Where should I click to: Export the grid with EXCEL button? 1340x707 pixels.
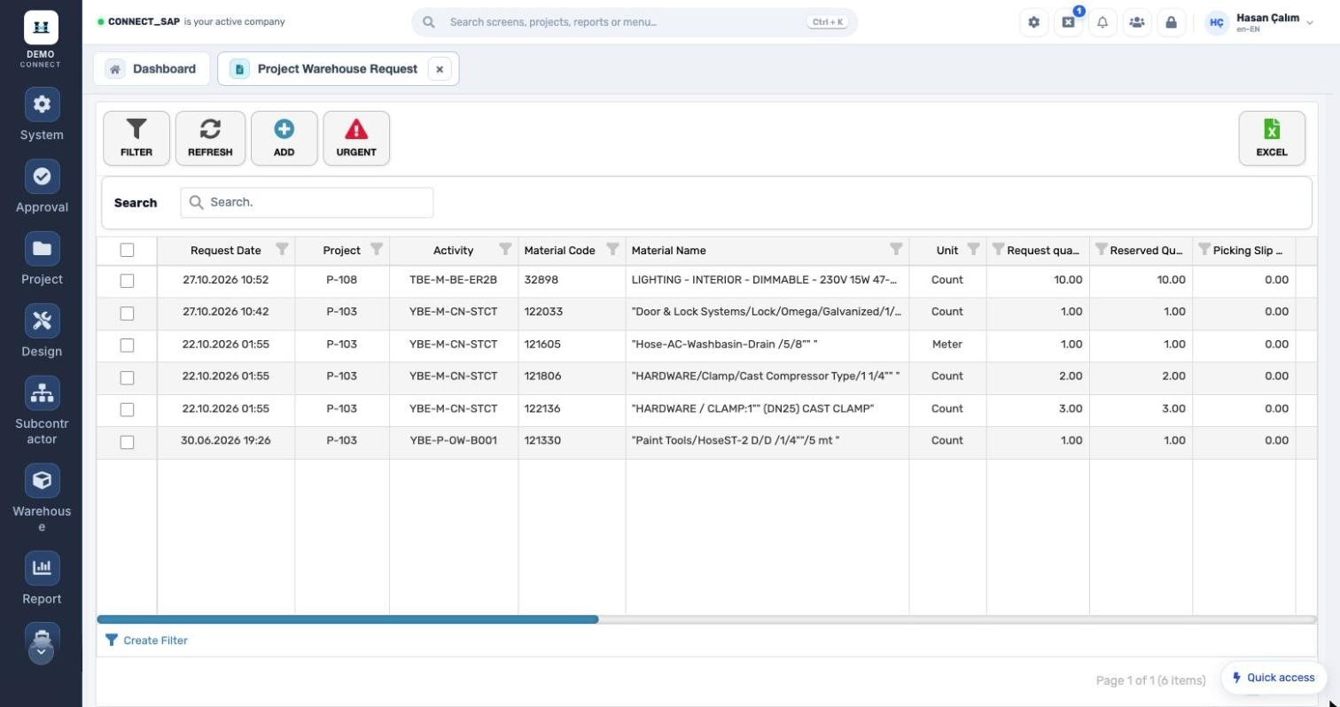point(1272,138)
